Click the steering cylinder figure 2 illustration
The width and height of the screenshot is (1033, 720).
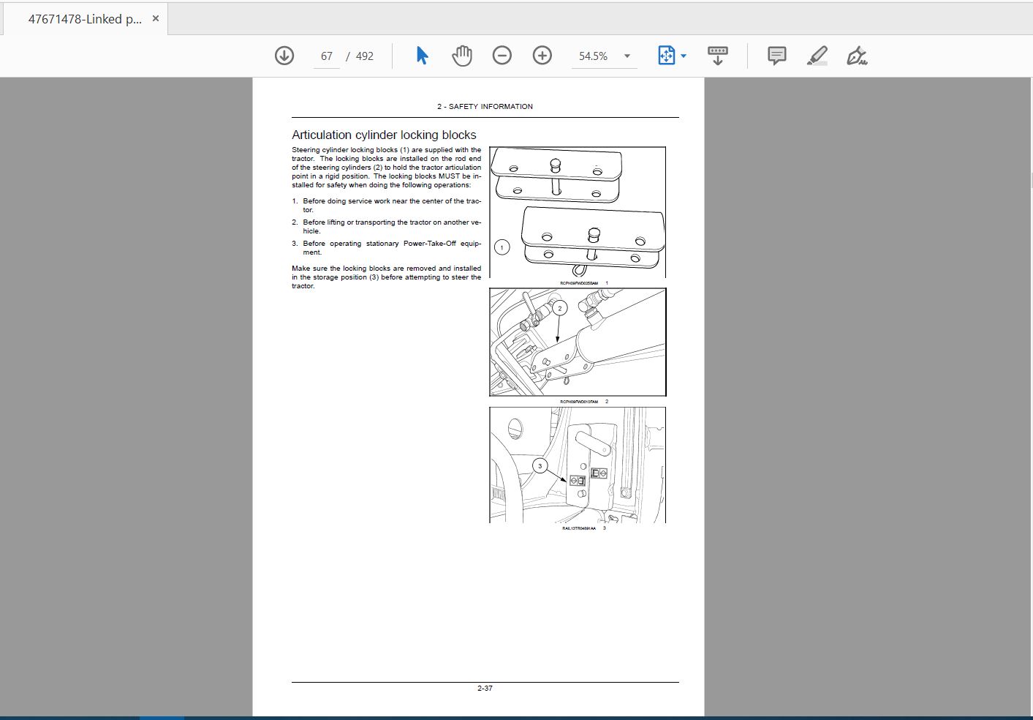[x=578, y=342]
